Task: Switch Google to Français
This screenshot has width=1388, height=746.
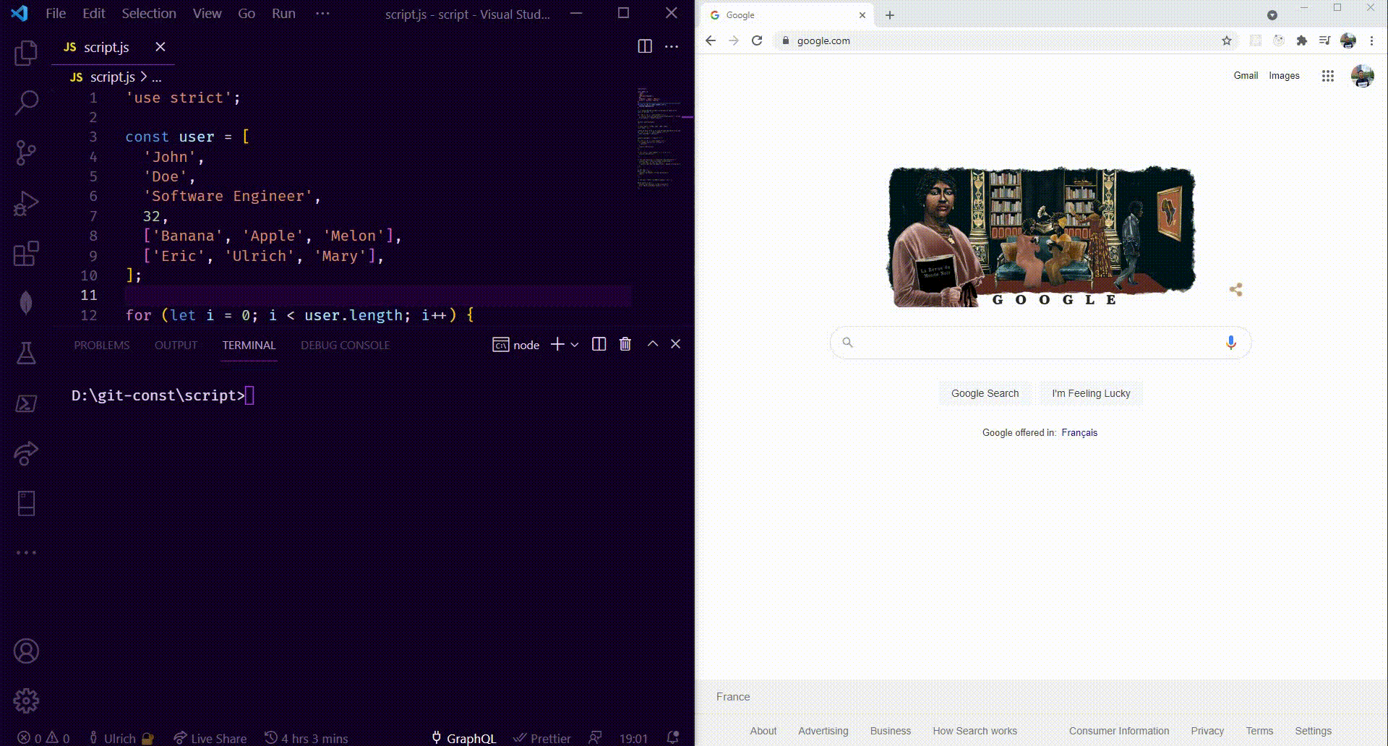Action: pyautogui.click(x=1079, y=432)
